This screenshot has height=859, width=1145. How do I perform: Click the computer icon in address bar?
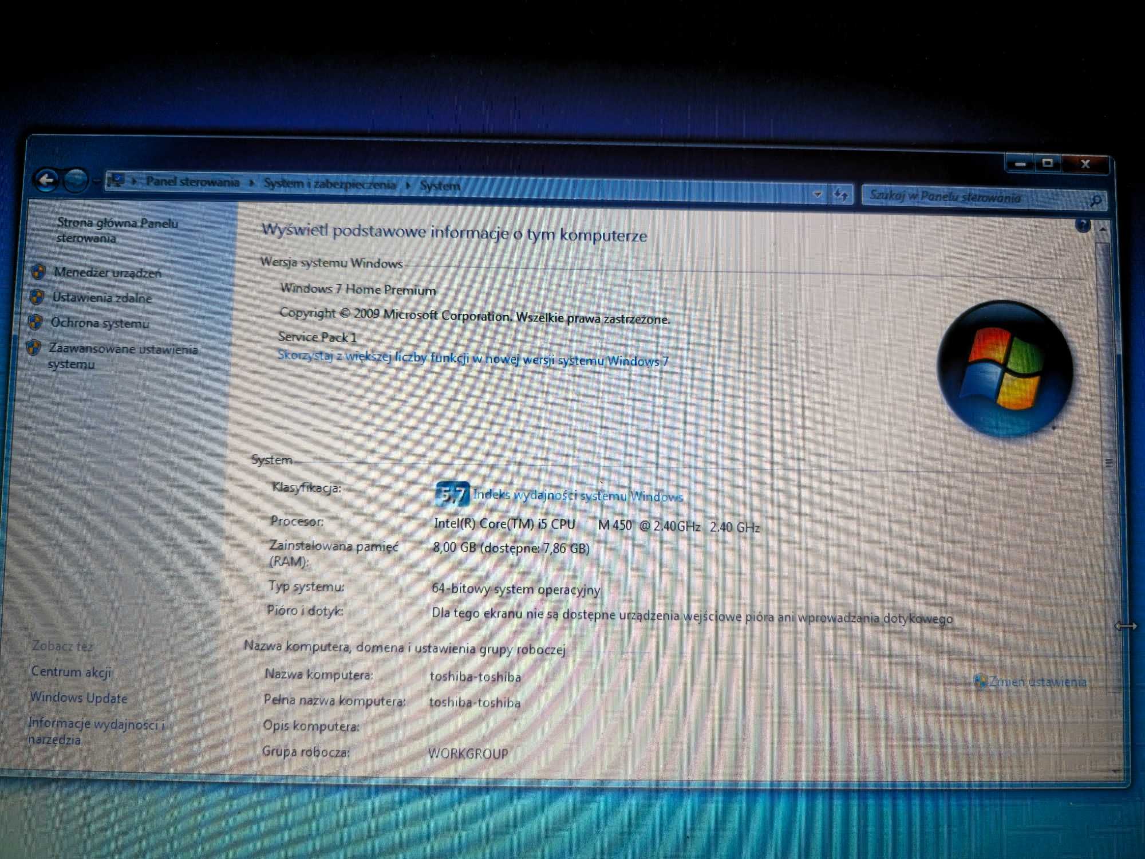[116, 180]
